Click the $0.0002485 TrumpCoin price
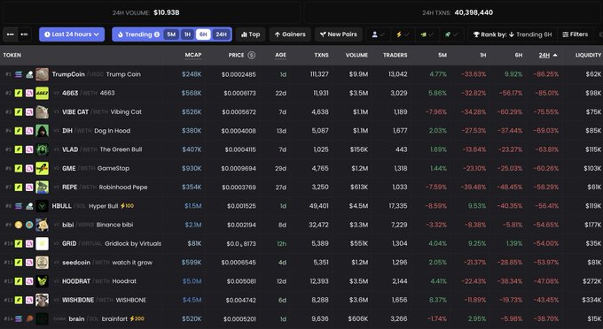This screenshot has height=329, width=603. click(239, 74)
